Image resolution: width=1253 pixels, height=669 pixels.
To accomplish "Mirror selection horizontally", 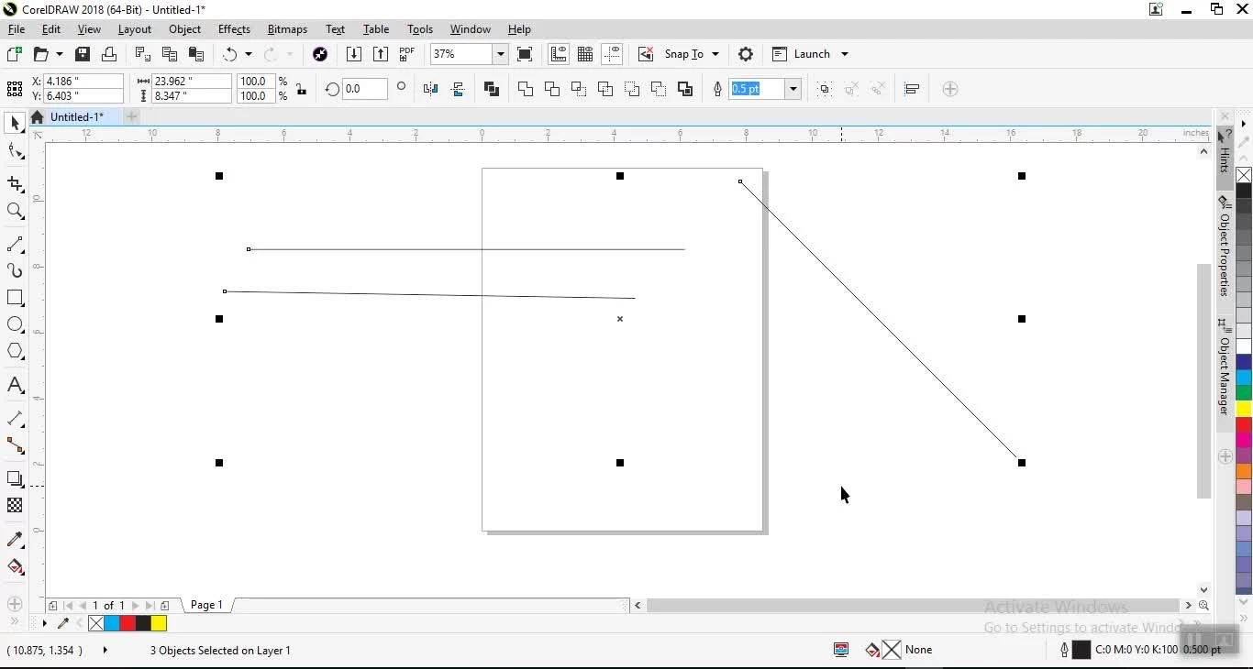I will (x=431, y=89).
